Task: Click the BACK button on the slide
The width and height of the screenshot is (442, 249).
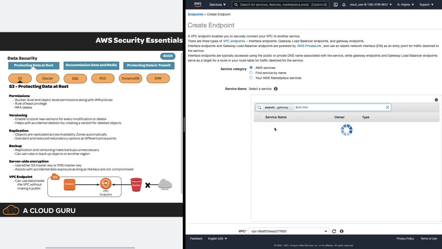Action: (x=168, y=56)
